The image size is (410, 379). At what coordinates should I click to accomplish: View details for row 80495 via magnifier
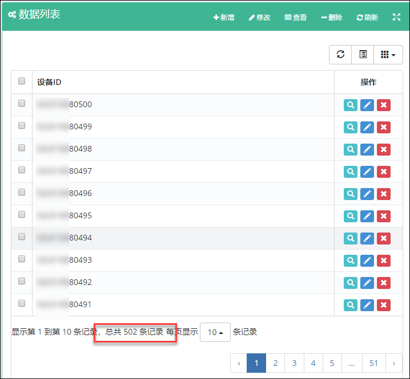point(351,216)
